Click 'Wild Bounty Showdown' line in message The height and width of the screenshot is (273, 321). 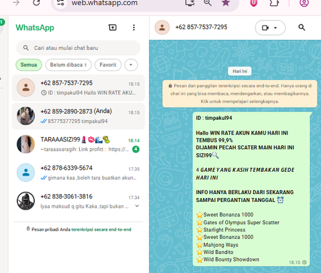pyautogui.click(x=231, y=260)
